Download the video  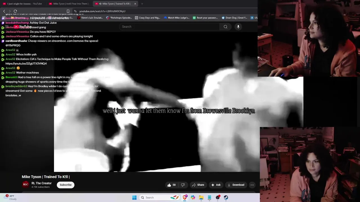tap(236, 185)
